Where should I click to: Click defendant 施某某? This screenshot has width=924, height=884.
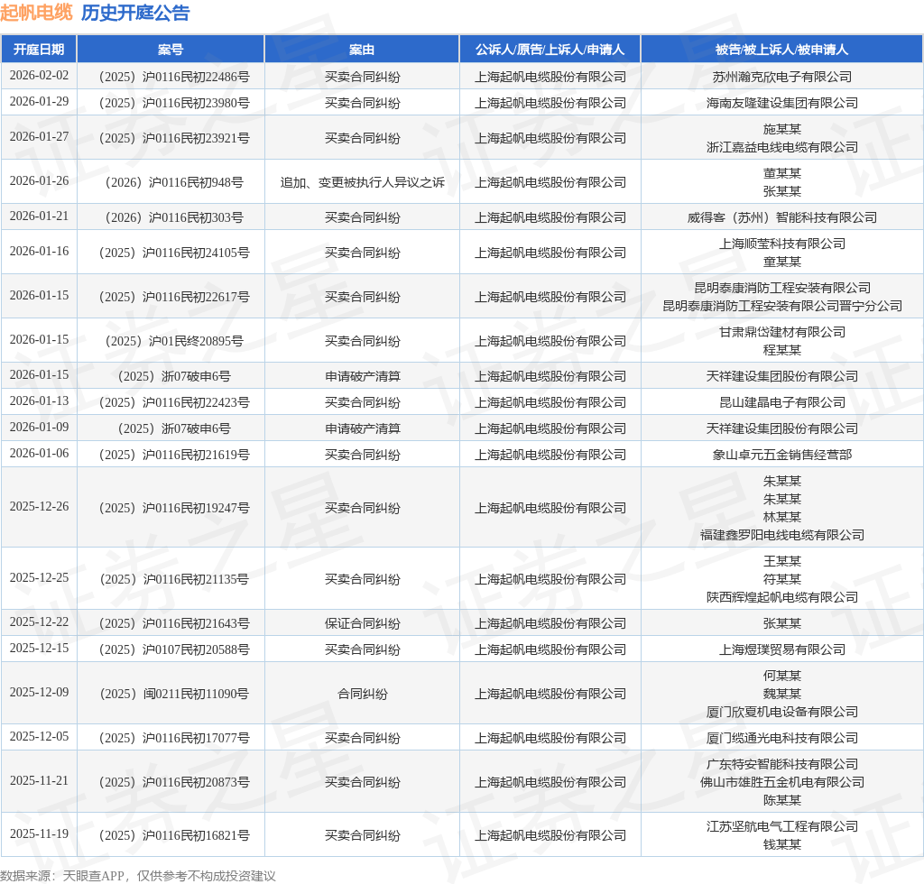click(782, 129)
